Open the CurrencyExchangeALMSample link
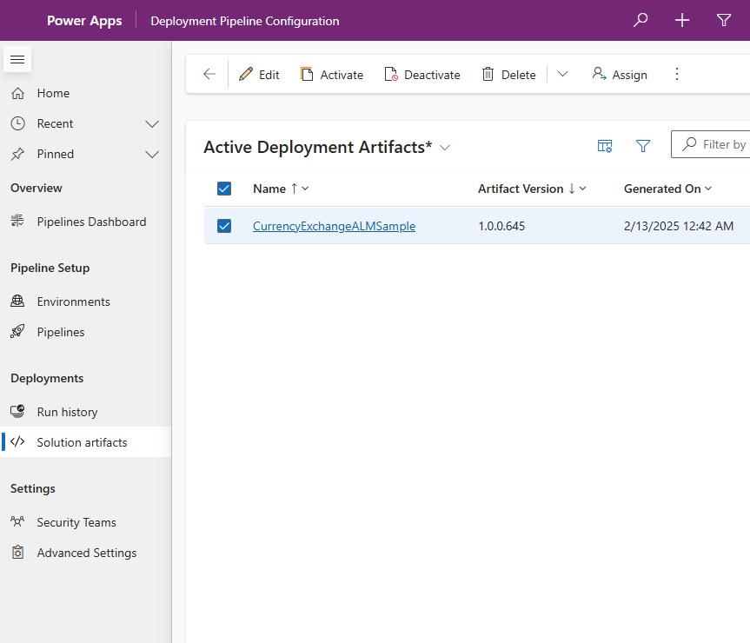 pos(334,226)
